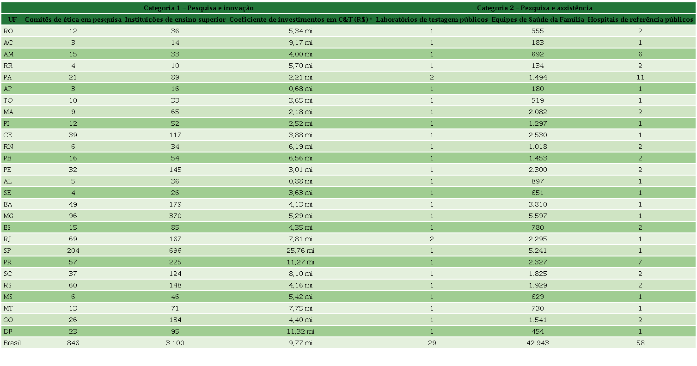This screenshot has width=697, height=366.
Task: Select the 3.100 institutions total cell
Action: point(175,343)
